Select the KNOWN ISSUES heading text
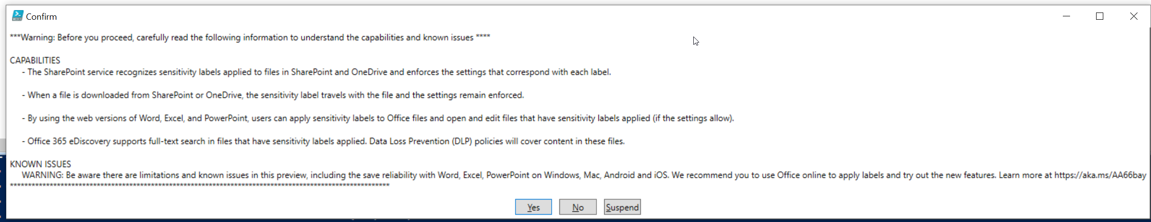Image resolution: width=1151 pixels, height=222 pixels. click(40, 164)
